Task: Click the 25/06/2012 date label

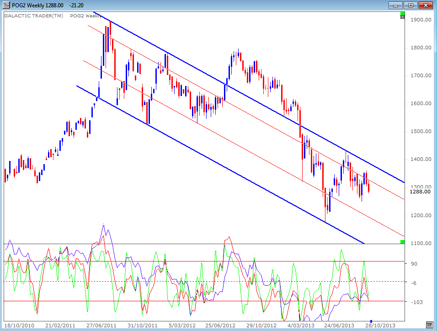Action: click(x=220, y=326)
